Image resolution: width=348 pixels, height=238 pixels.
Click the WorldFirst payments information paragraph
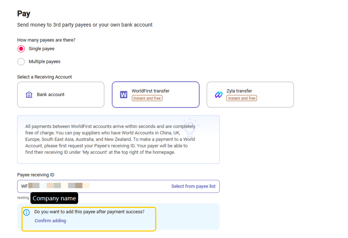pyautogui.click(x=110, y=139)
